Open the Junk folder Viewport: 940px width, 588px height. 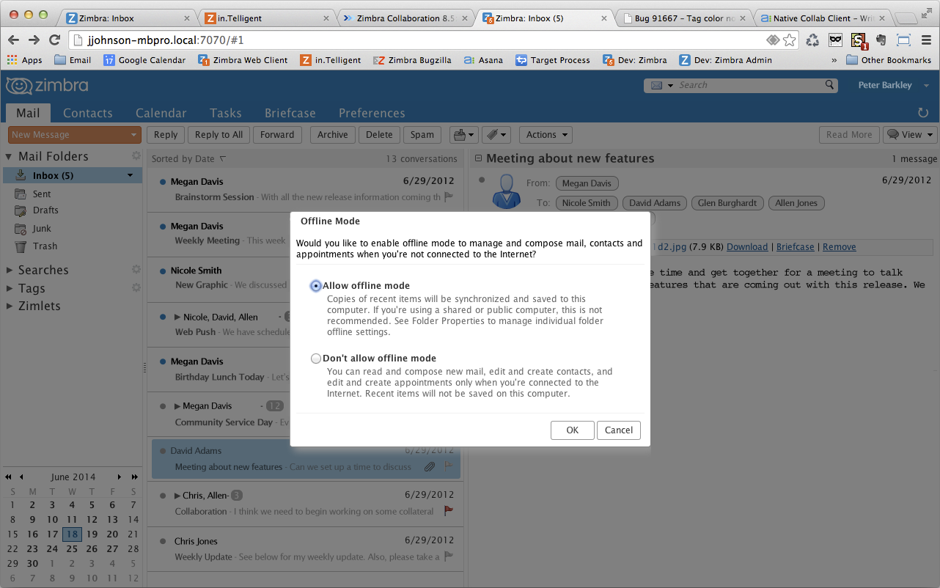pyautogui.click(x=42, y=229)
